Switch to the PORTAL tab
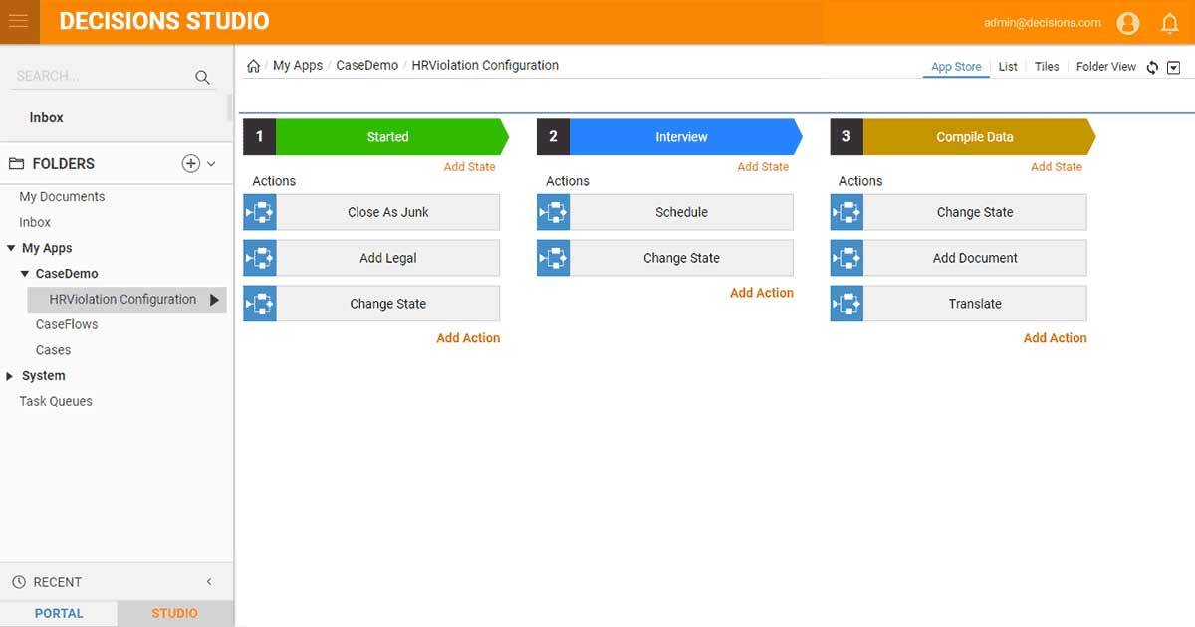Screen dimensions: 1195x627 (59, 613)
